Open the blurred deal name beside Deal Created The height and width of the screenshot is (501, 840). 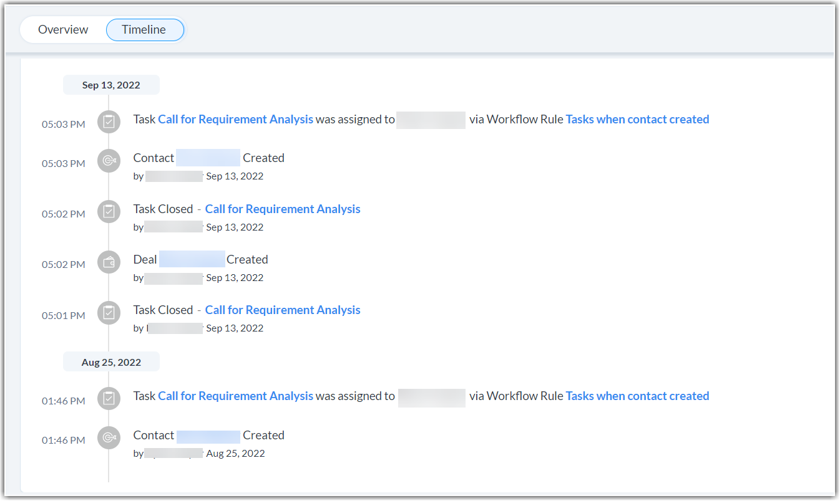coord(192,259)
